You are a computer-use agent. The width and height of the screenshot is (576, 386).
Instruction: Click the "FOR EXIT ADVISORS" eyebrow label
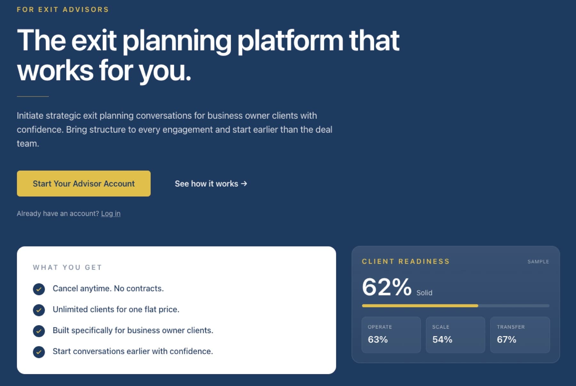pos(63,10)
